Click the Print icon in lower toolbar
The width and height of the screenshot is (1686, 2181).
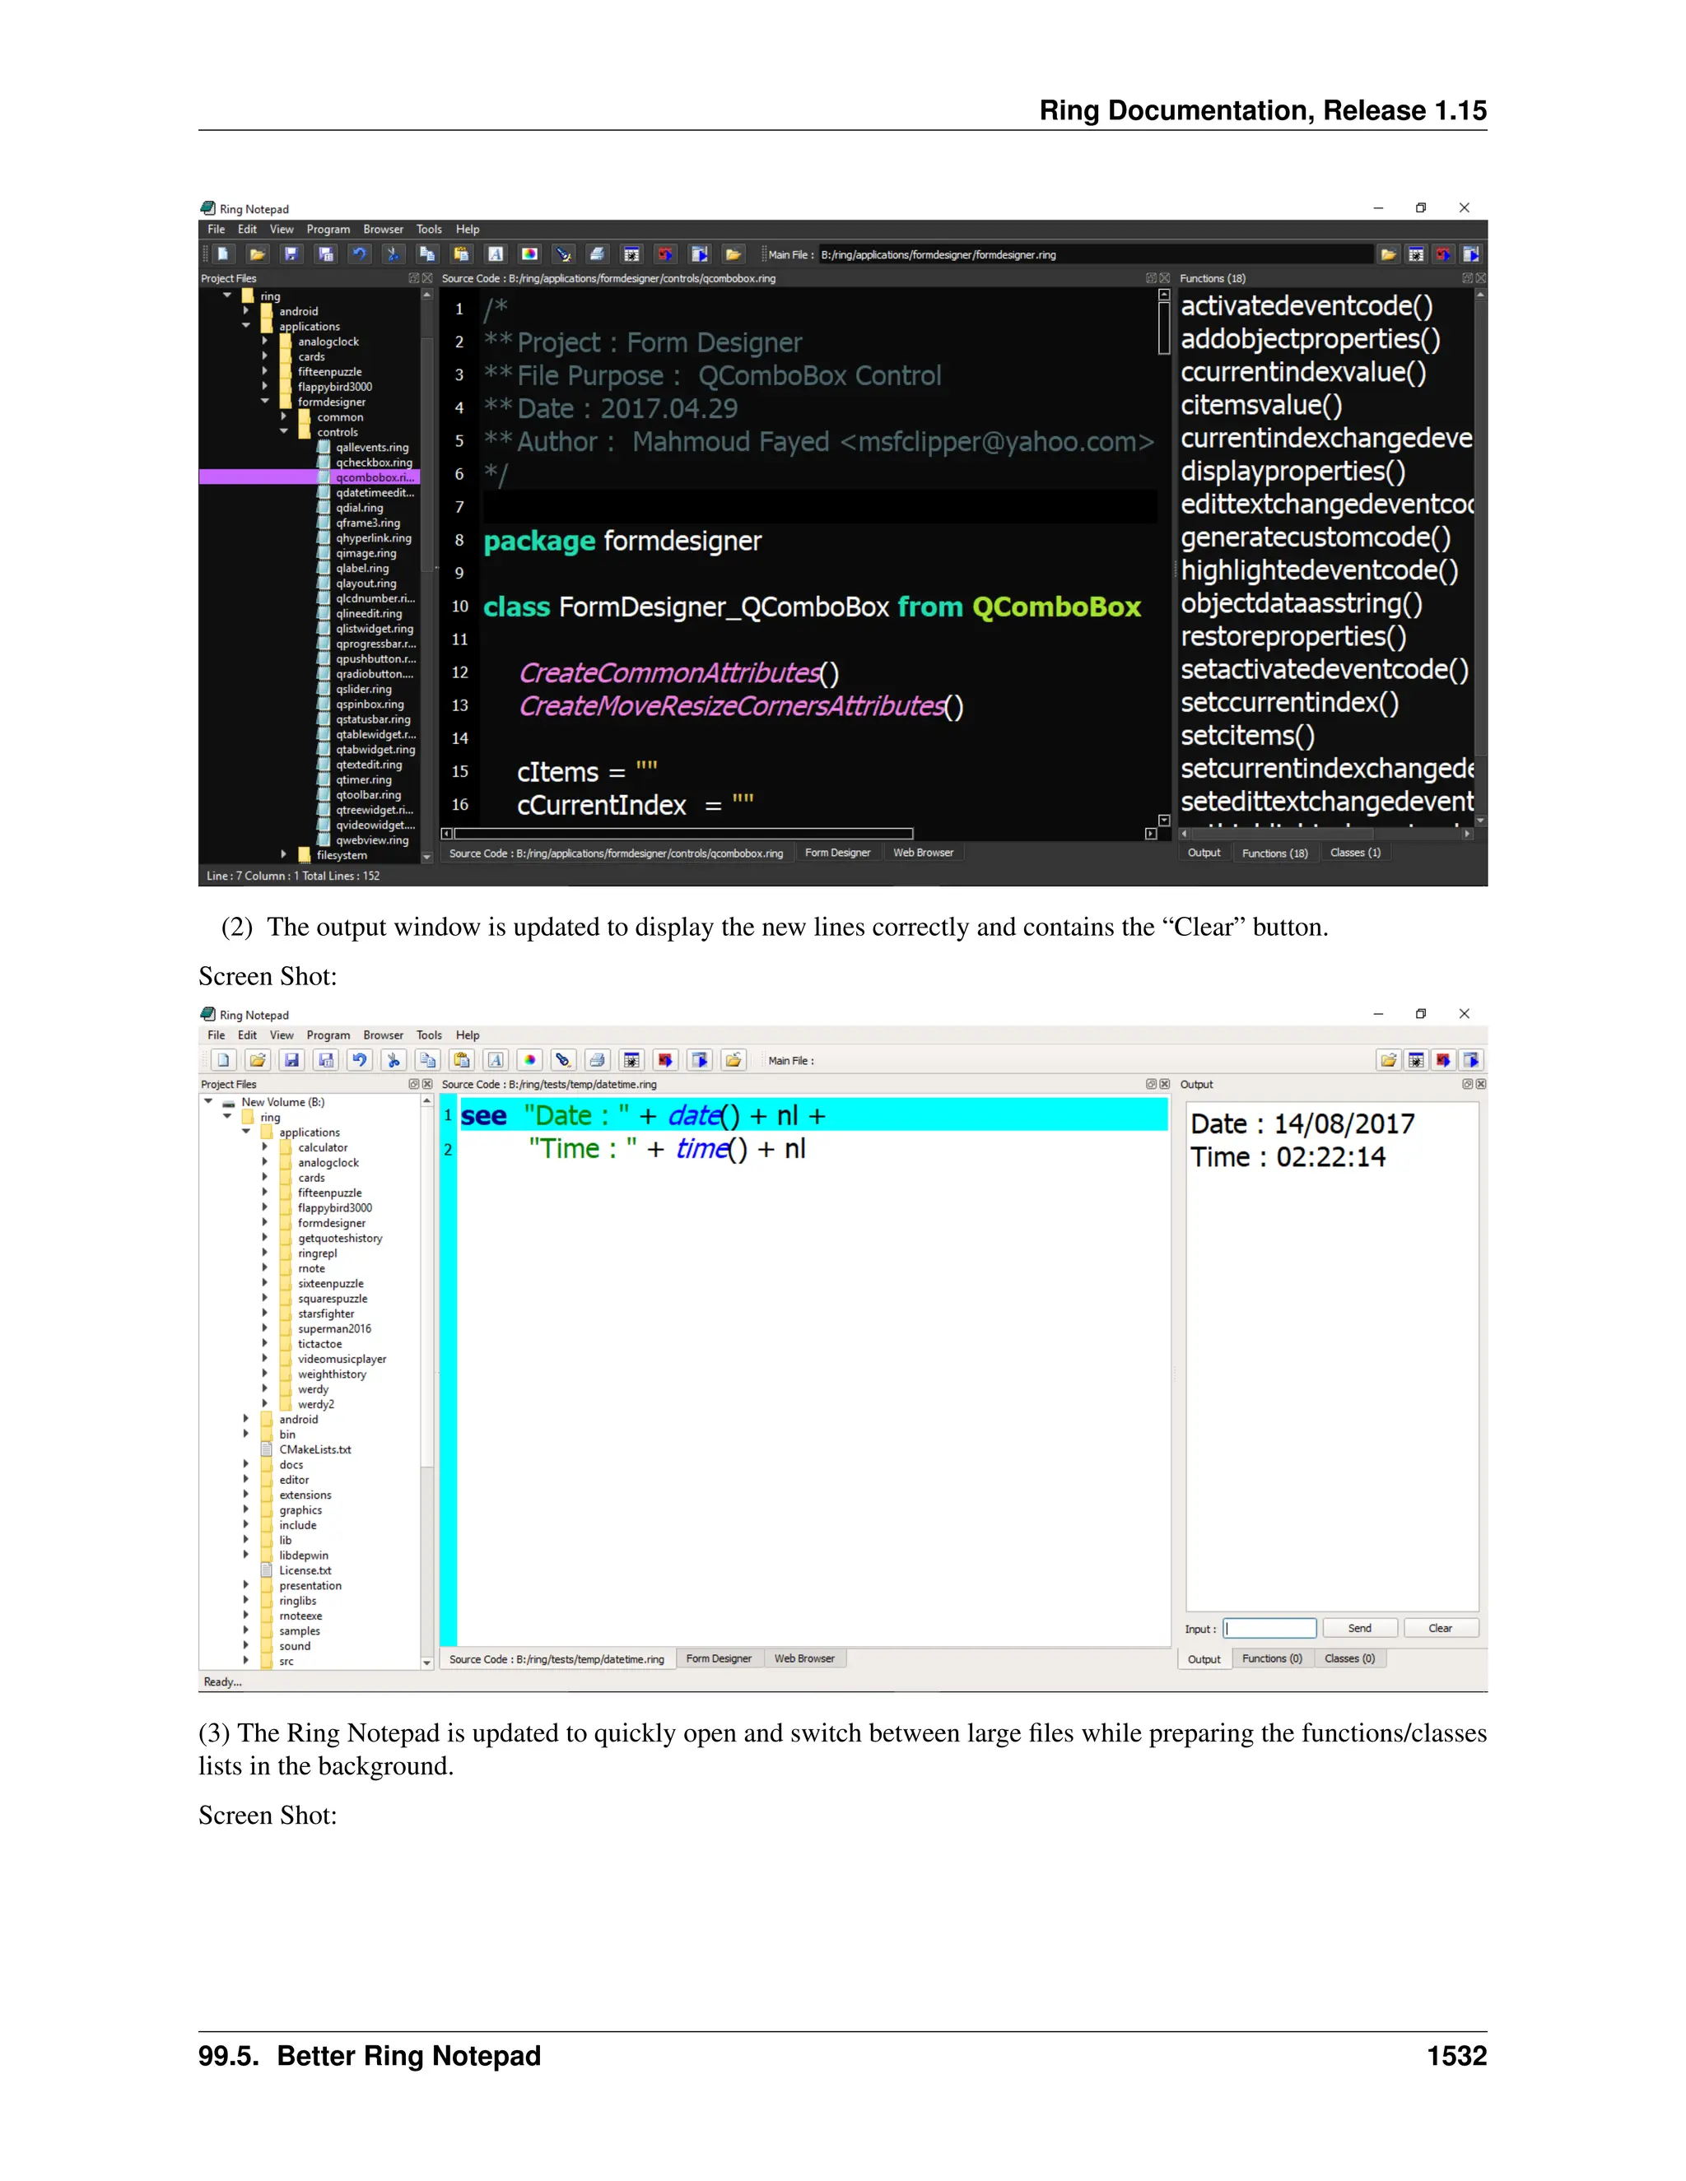tap(598, 1061)
